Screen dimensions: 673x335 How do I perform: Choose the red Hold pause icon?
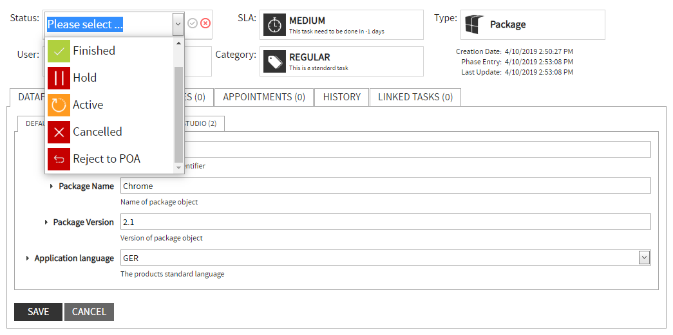tap(59, 78)
